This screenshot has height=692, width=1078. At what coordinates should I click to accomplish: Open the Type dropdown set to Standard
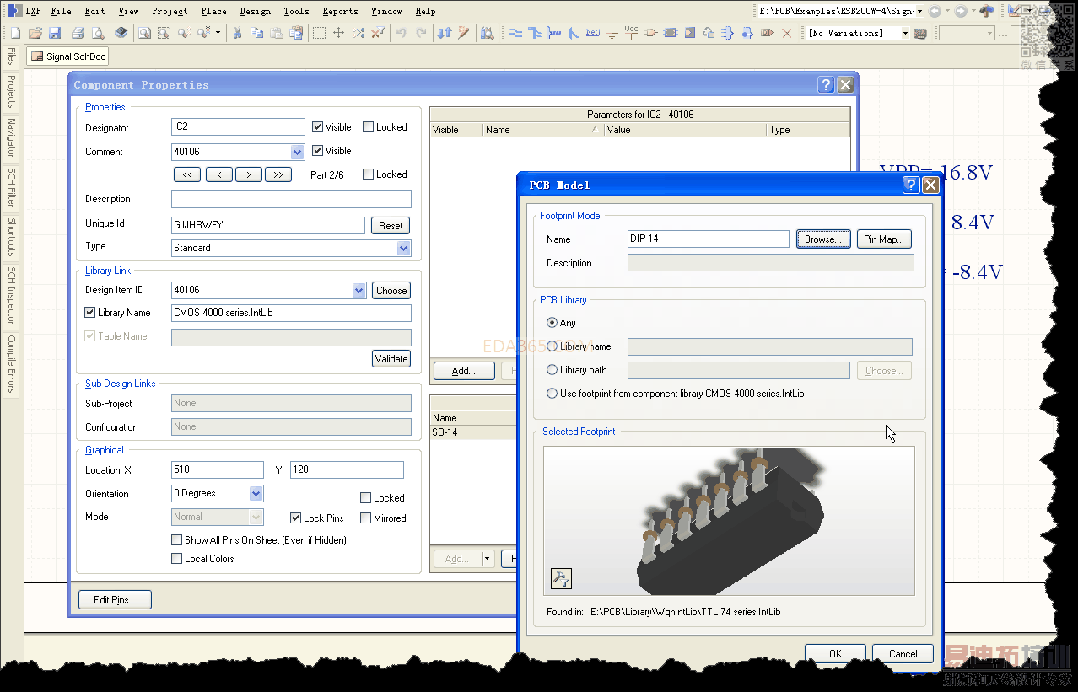403,248
